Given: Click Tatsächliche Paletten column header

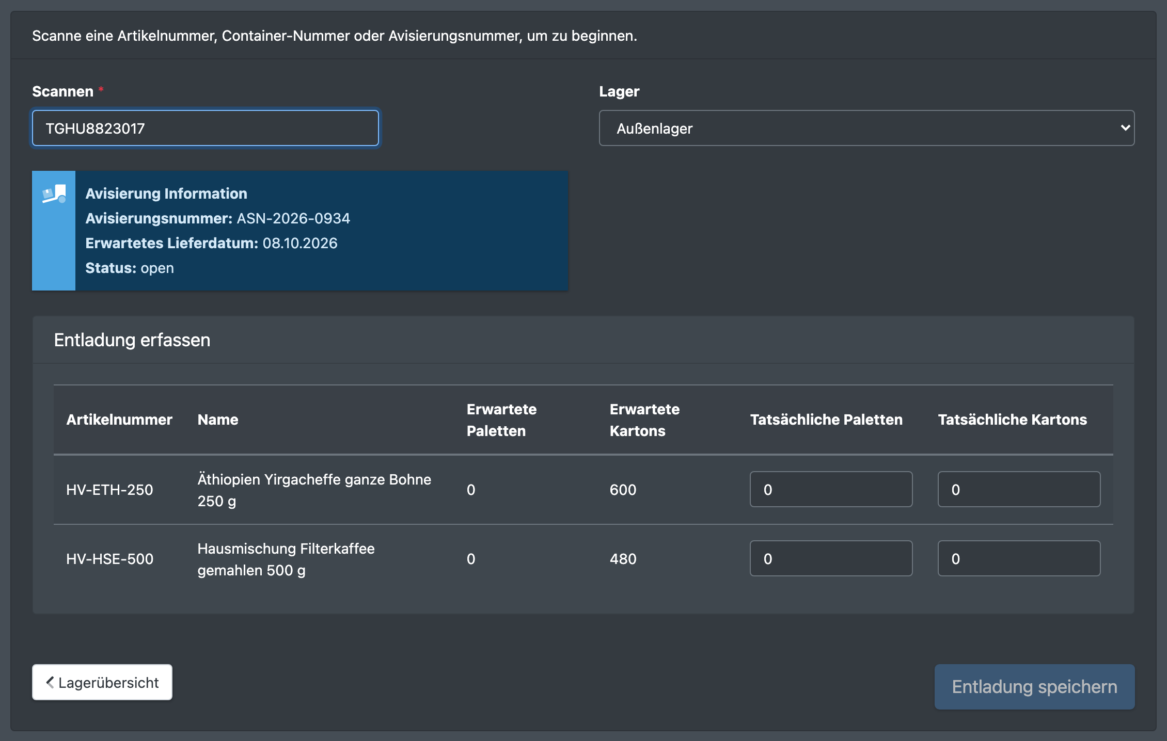Looking at the screenshot, I should coord(826,420).
